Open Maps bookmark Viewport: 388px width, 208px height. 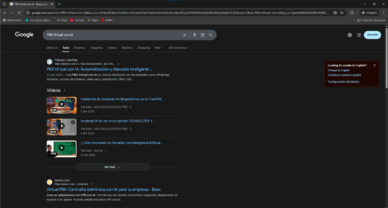(x=92, y=20)
